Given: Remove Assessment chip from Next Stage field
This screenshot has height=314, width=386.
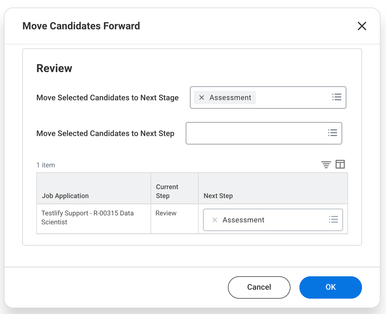Looking at the screenshot, I should click(x=202, y=97).
